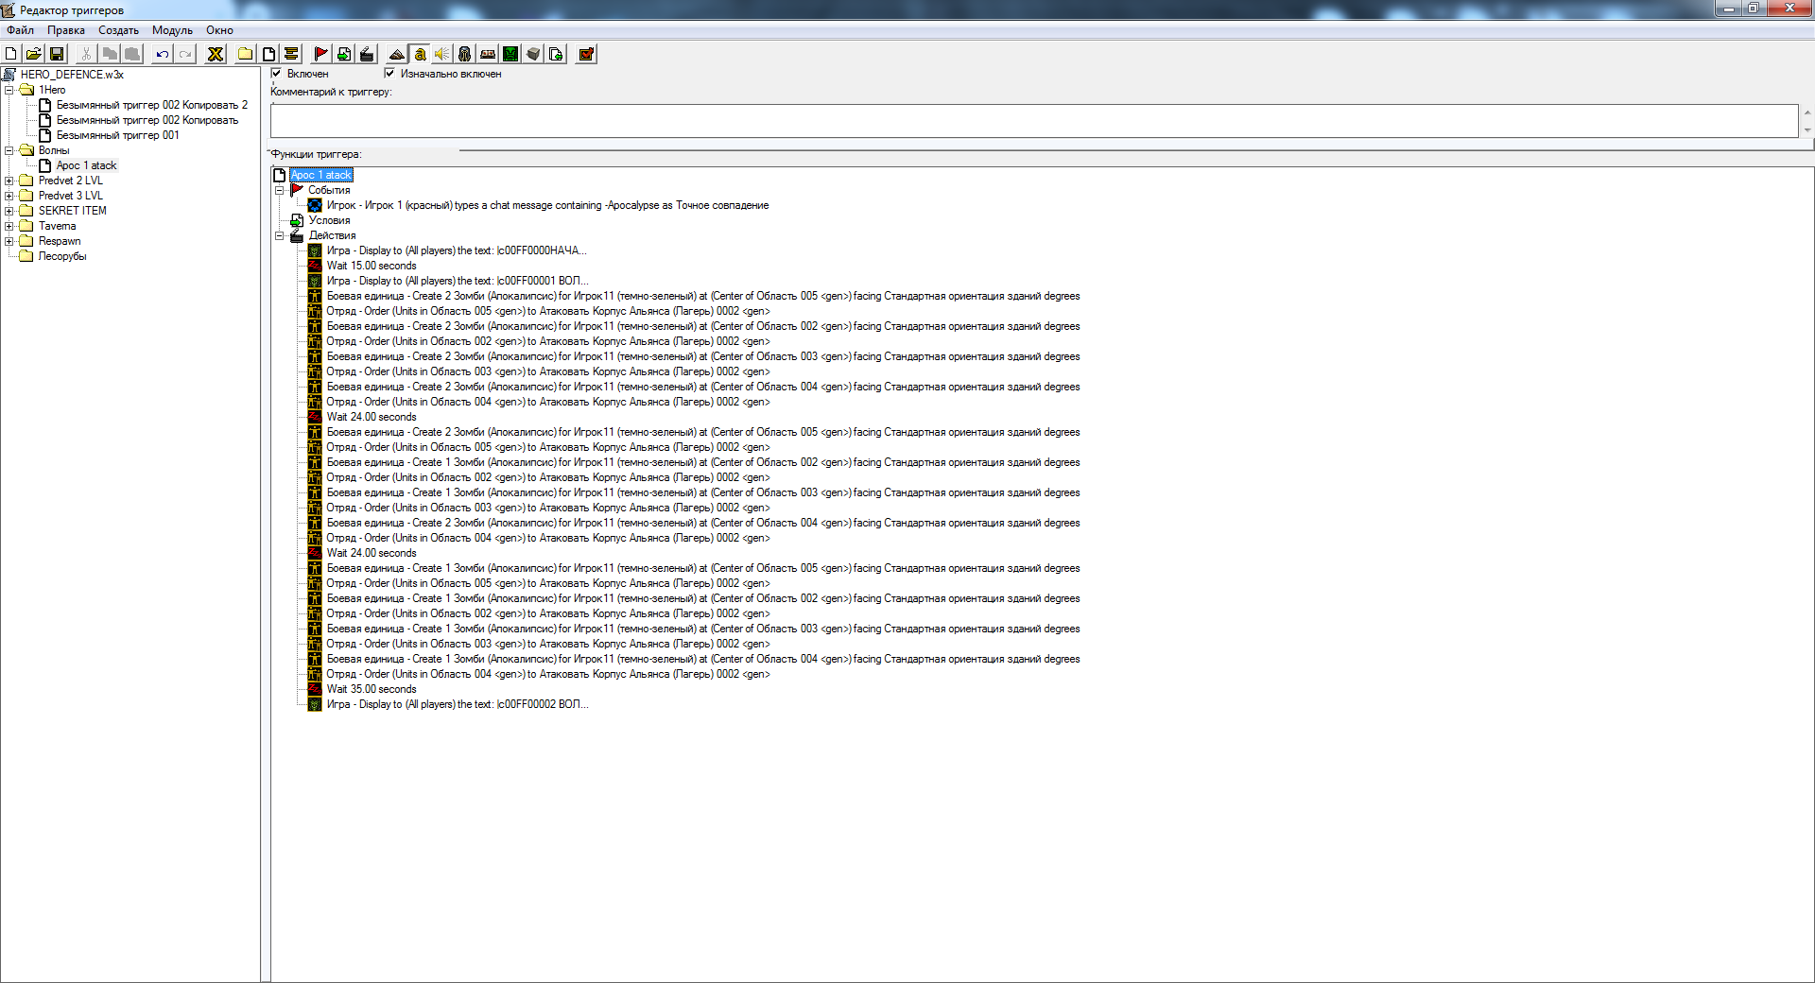The image size is (1815, 983).
Task: Select the Trigger Editor module icon
Action: 420,54
